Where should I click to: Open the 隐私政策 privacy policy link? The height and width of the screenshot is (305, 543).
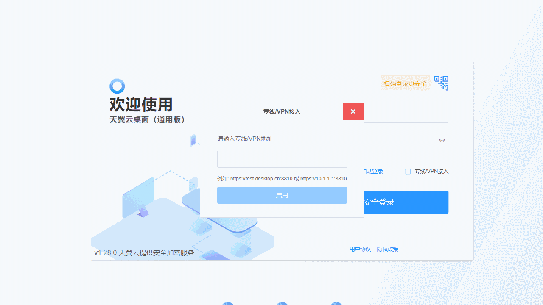[387, 249]
